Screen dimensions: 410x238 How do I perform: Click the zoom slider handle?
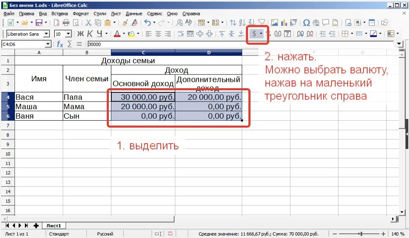coord(361,234)
